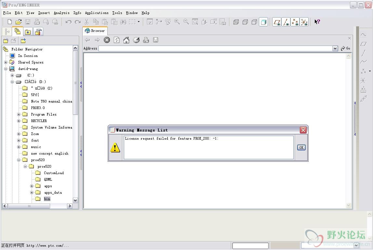Click the Zoom In magnifier icon

pyautogui.click(x=177, y=22)
